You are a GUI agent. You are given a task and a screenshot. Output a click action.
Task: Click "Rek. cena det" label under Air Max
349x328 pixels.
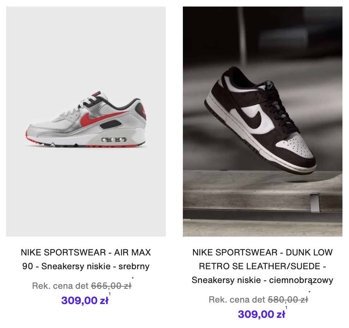61,286
